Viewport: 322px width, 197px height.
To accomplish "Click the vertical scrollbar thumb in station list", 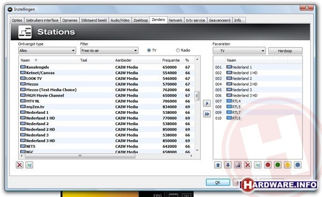I will point(197,96).
